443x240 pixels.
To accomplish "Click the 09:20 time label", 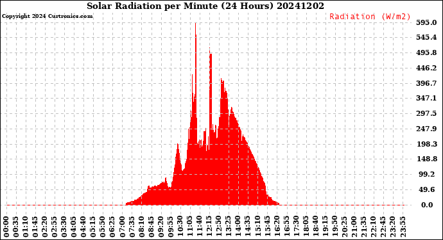I will pos(161,227).
